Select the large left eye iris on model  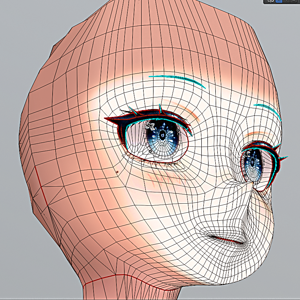coord(163,137)
